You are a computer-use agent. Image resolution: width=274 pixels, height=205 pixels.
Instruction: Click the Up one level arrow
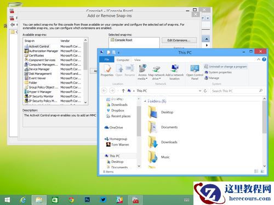(123, 91)
